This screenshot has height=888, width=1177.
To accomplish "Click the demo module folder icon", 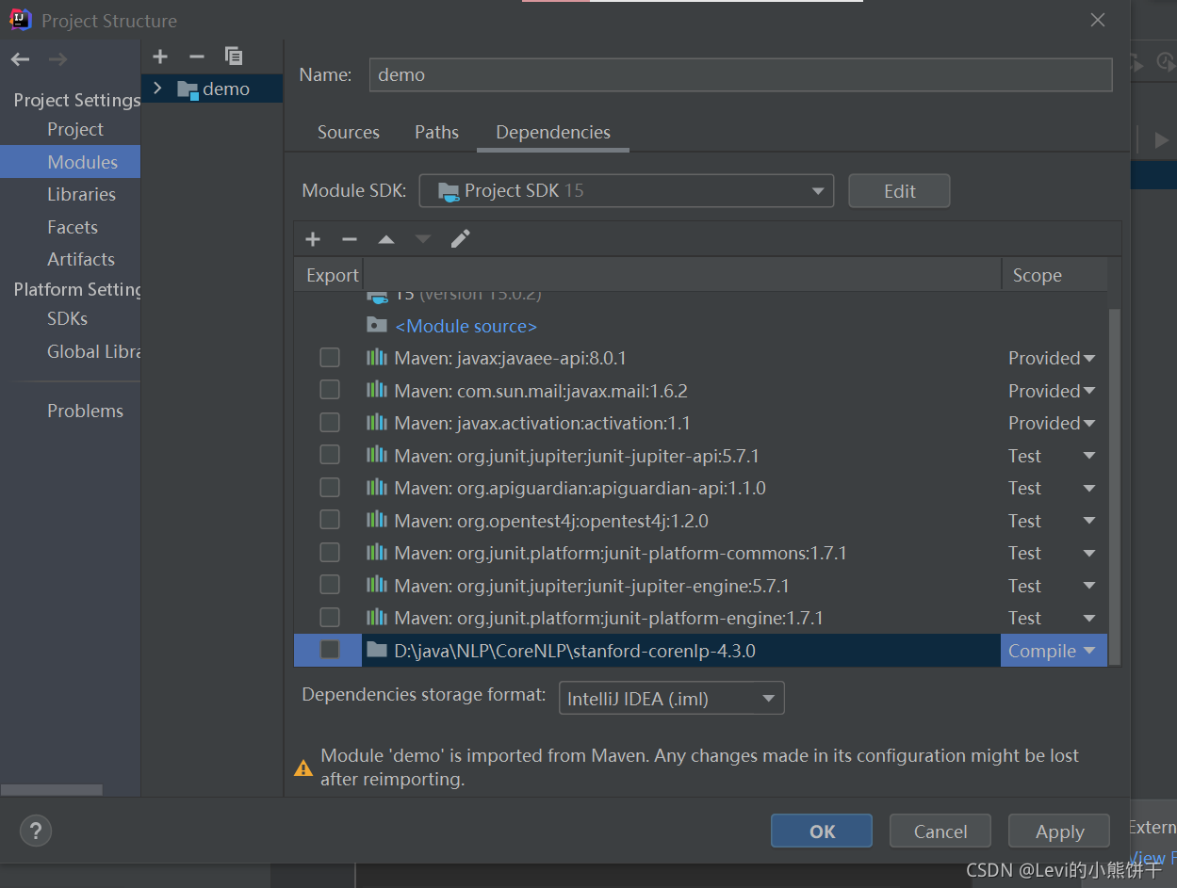I will coord(188,89).
